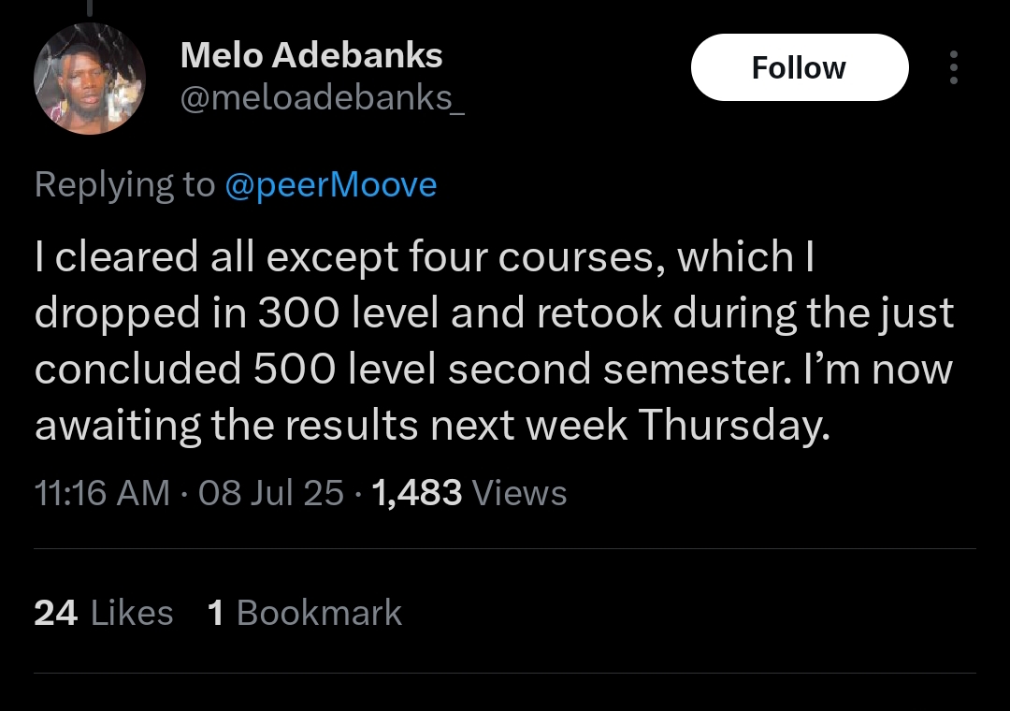This screenshot has width=1010, height=711.
Task: Open the three-dot more options menu
Action: tap(953, 68)
